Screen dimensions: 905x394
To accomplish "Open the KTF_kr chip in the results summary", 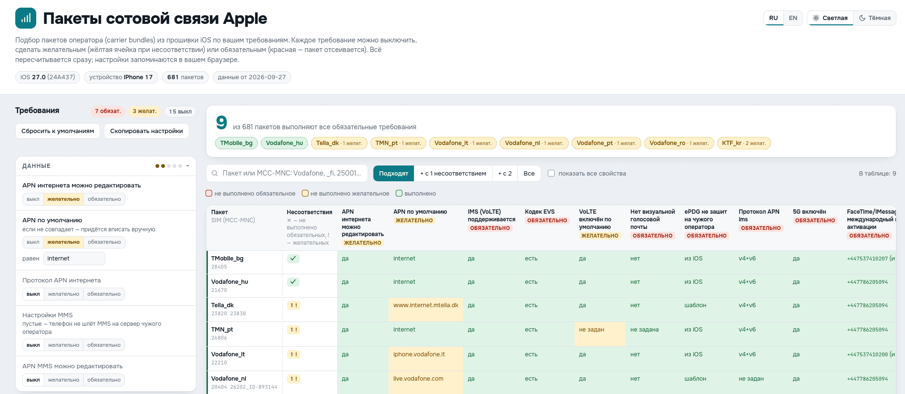I will click(744, 143).
